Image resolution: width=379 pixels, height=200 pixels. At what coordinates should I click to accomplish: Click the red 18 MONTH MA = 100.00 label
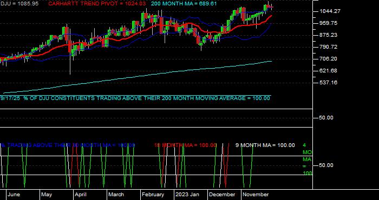185,145
